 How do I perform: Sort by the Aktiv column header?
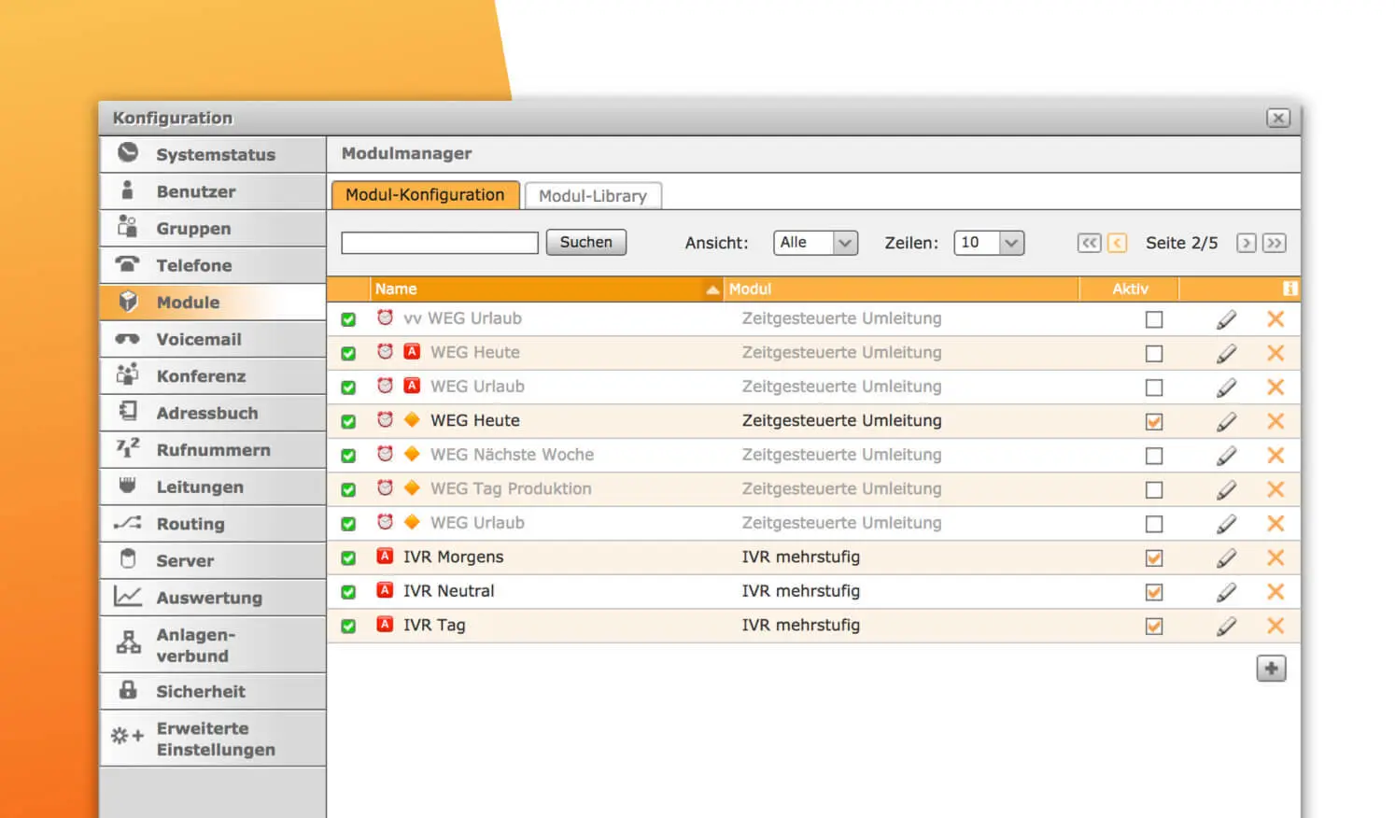pos(1130,289)
